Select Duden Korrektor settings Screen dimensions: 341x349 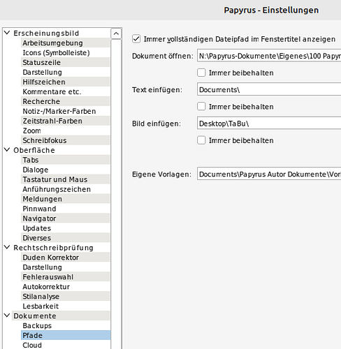point(66,258)
